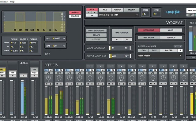Screen dimensions: 196x121
Task: Click the blue waveform preview
Action: click(x=174, y=12)
